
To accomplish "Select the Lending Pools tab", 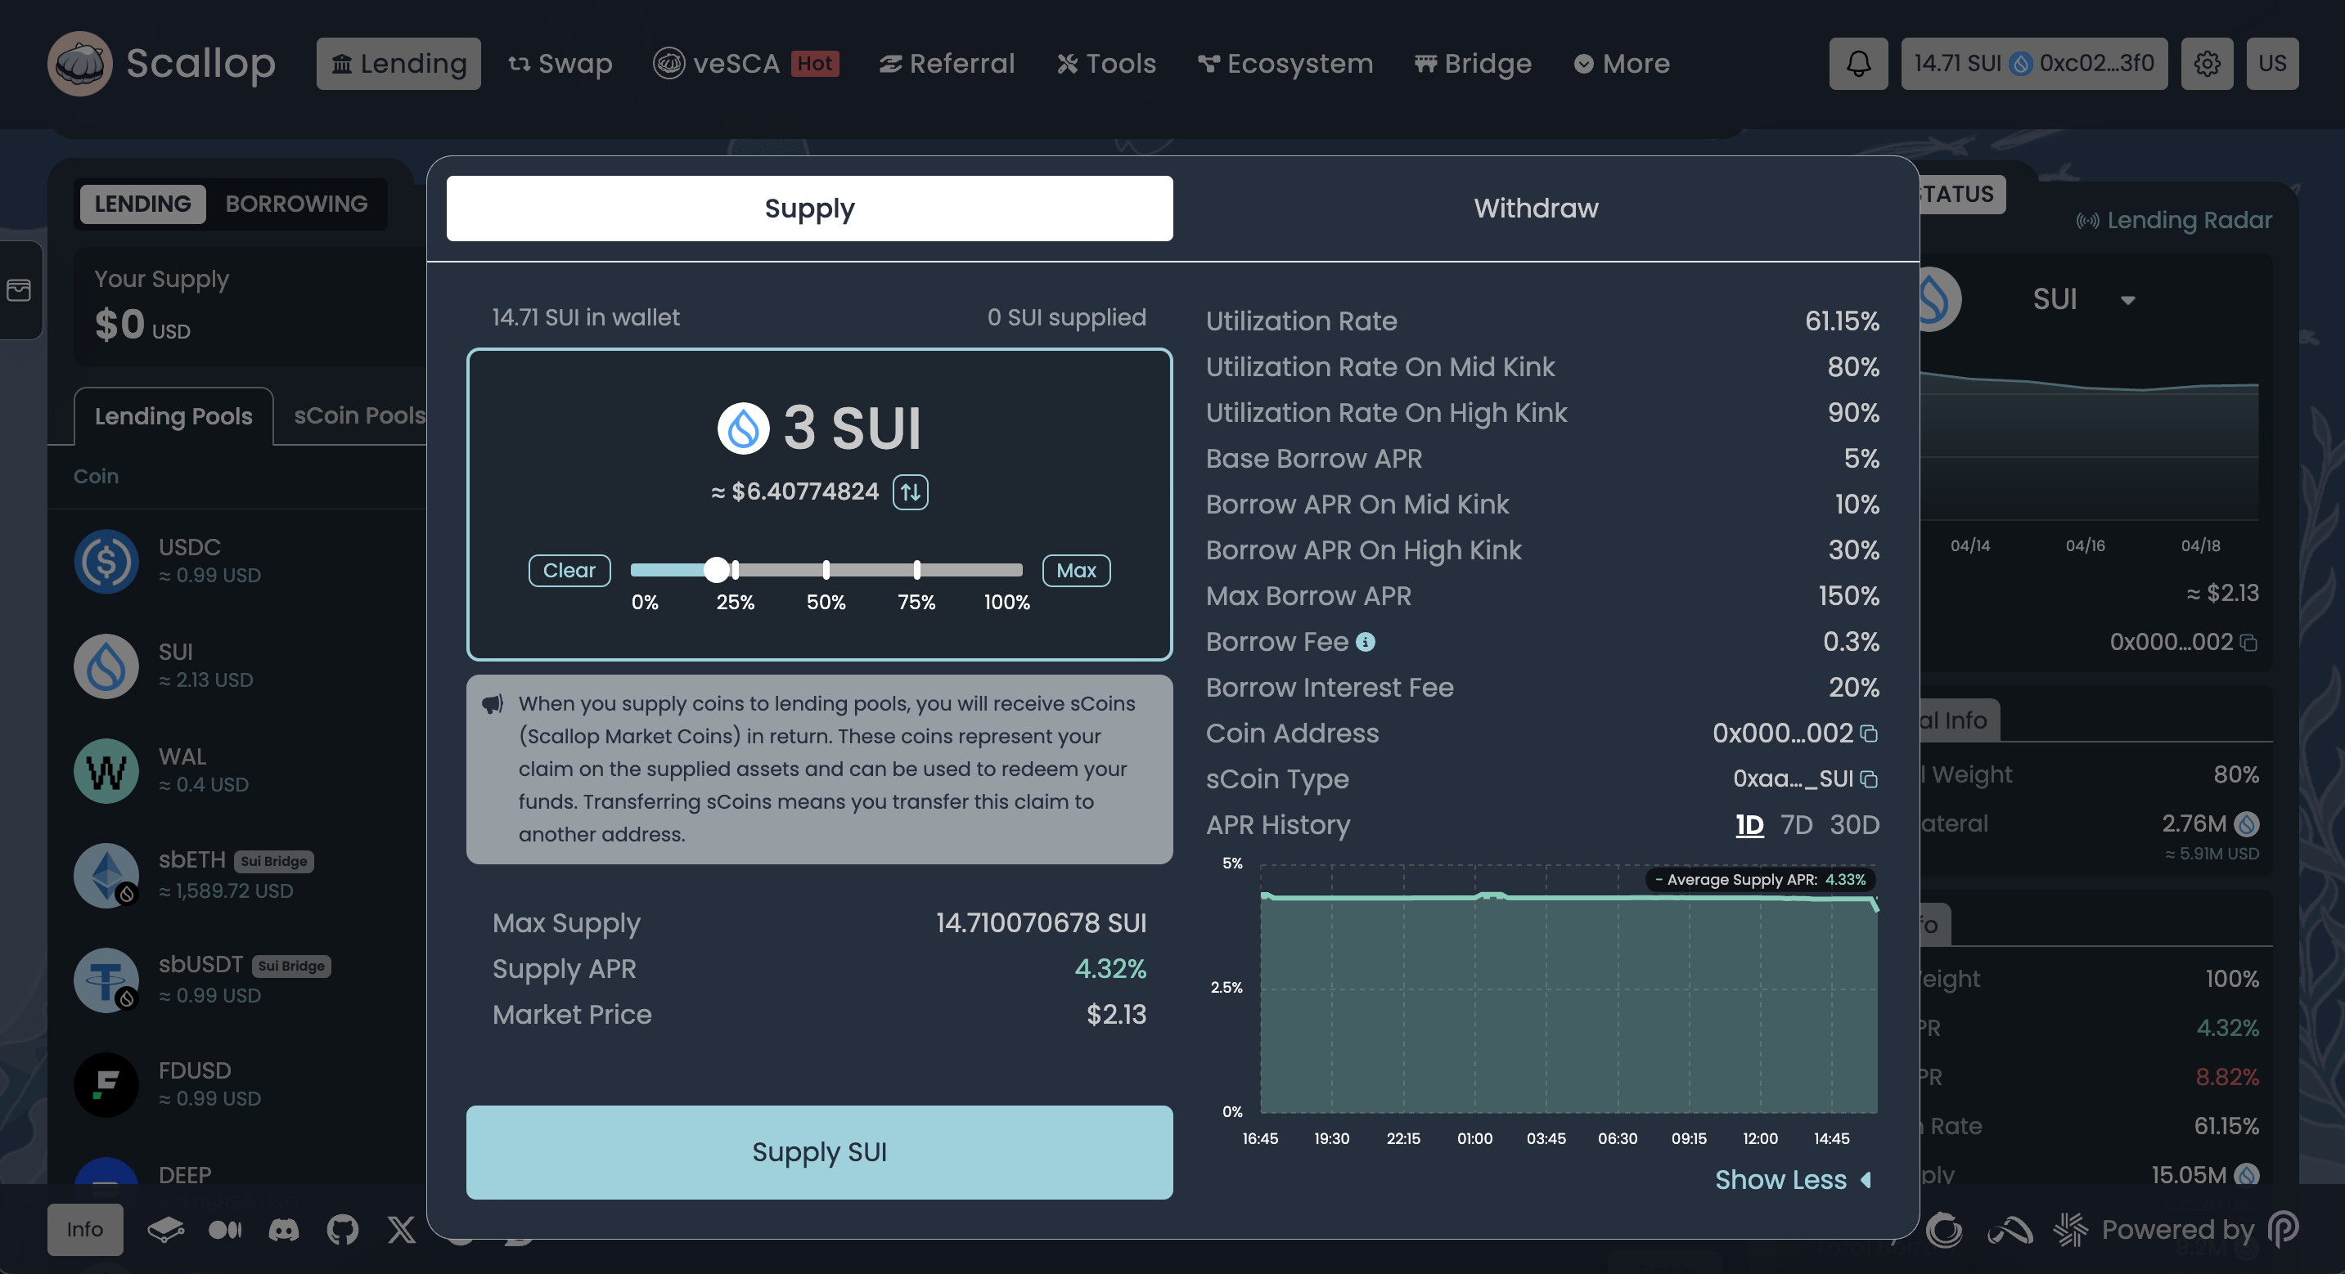I will click(173, 416).
